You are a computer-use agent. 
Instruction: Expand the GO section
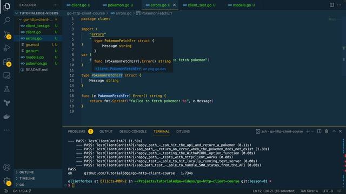tap(38, 185)
